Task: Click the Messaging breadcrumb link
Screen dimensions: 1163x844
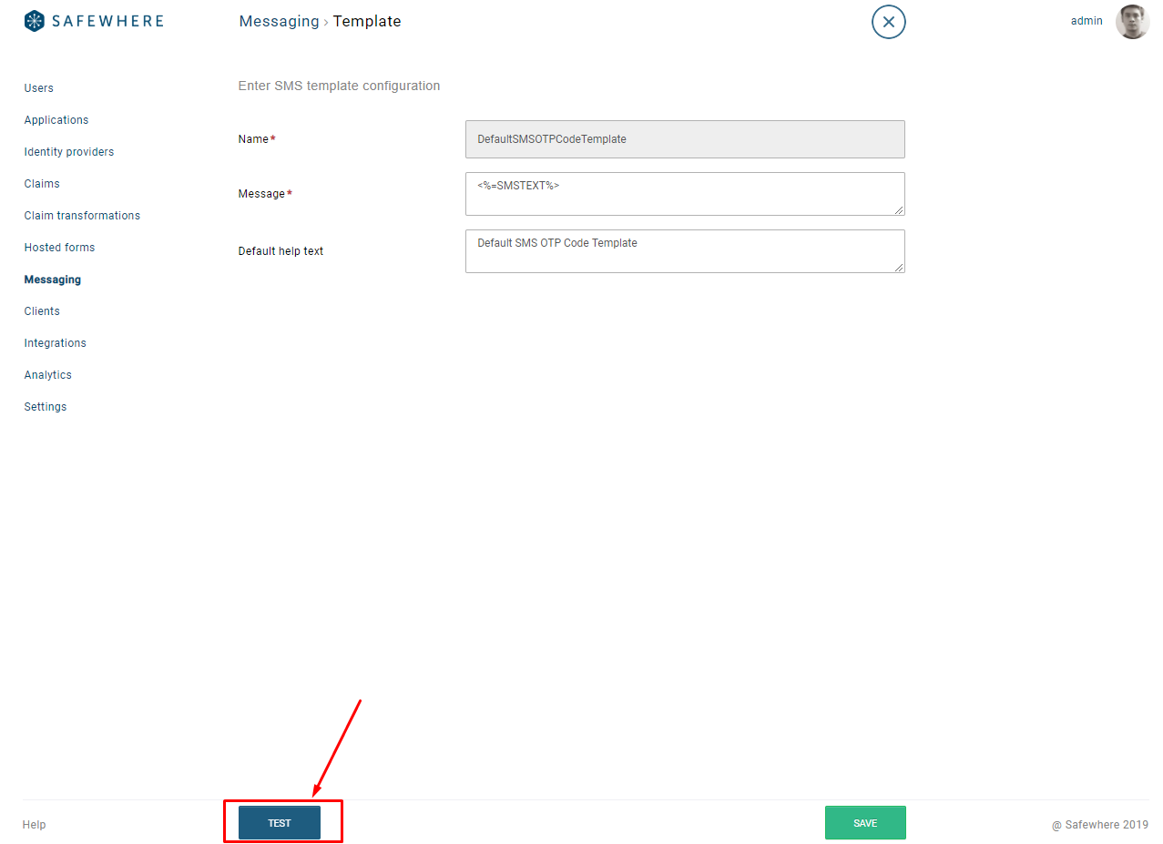Action: 279,21
